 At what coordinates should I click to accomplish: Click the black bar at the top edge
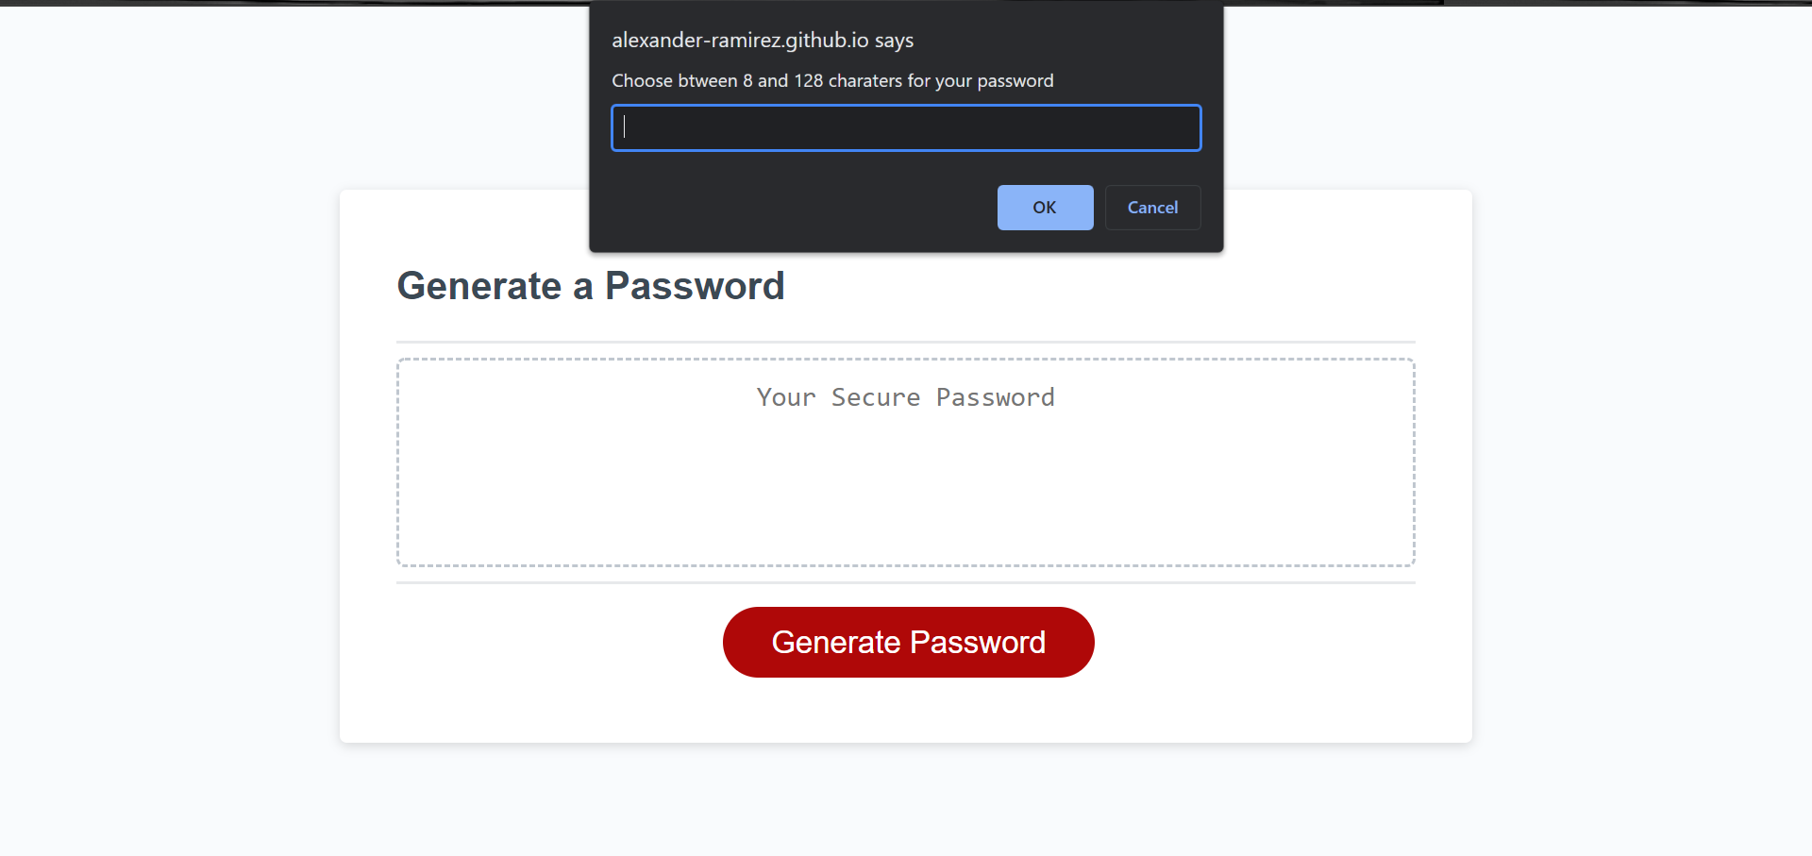(x=906, y=2)
